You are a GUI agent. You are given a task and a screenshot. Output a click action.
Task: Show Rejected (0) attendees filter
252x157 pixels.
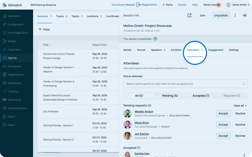pyautogui.click(x=232, y=96)
